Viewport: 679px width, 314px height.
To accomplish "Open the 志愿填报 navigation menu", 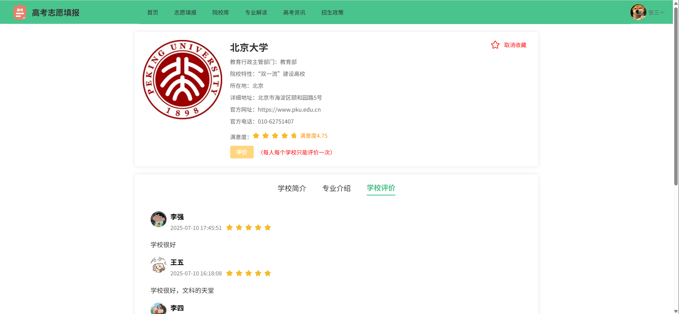I will [185, 12].
